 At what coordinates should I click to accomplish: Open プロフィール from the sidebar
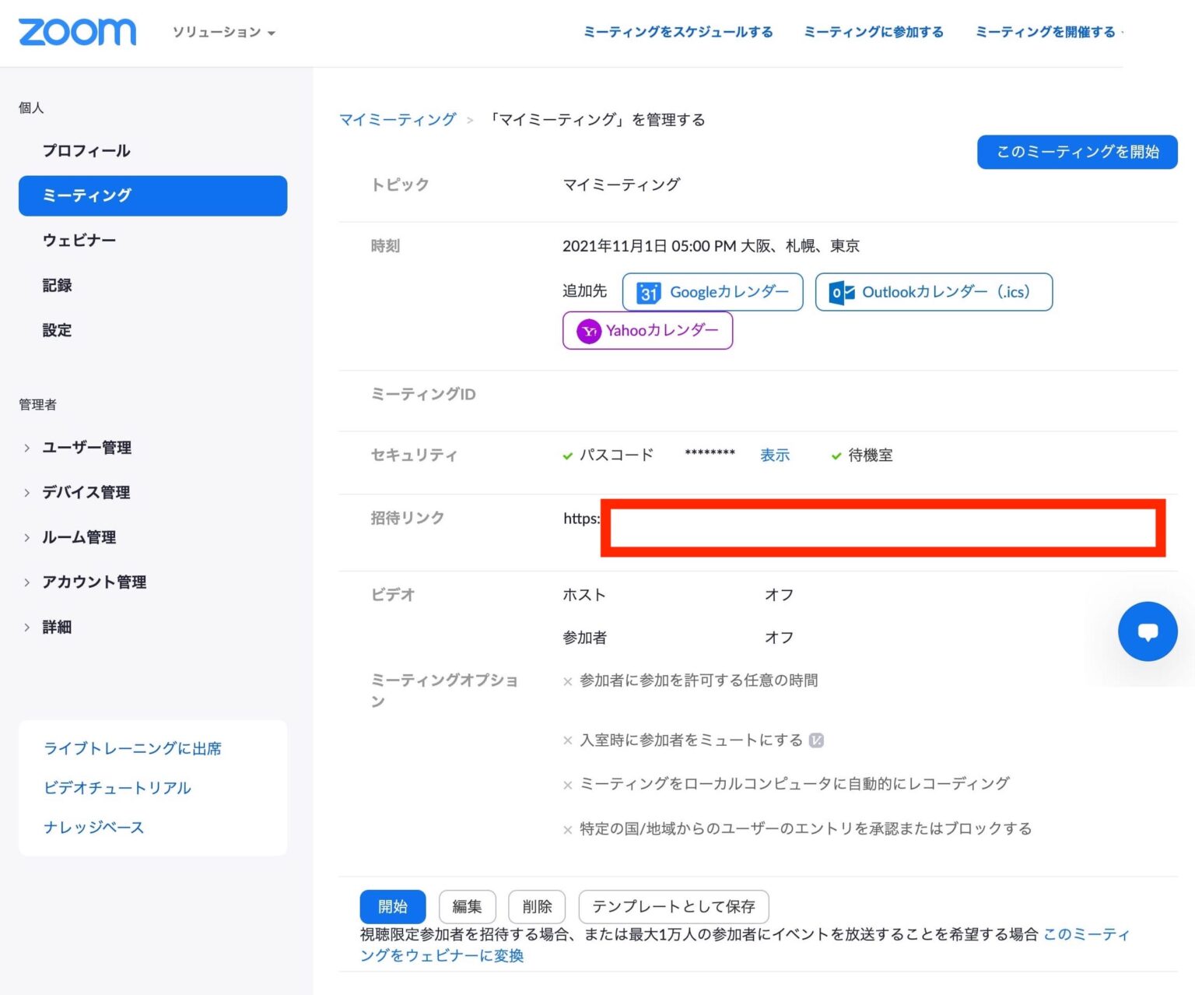pos(86,150)
